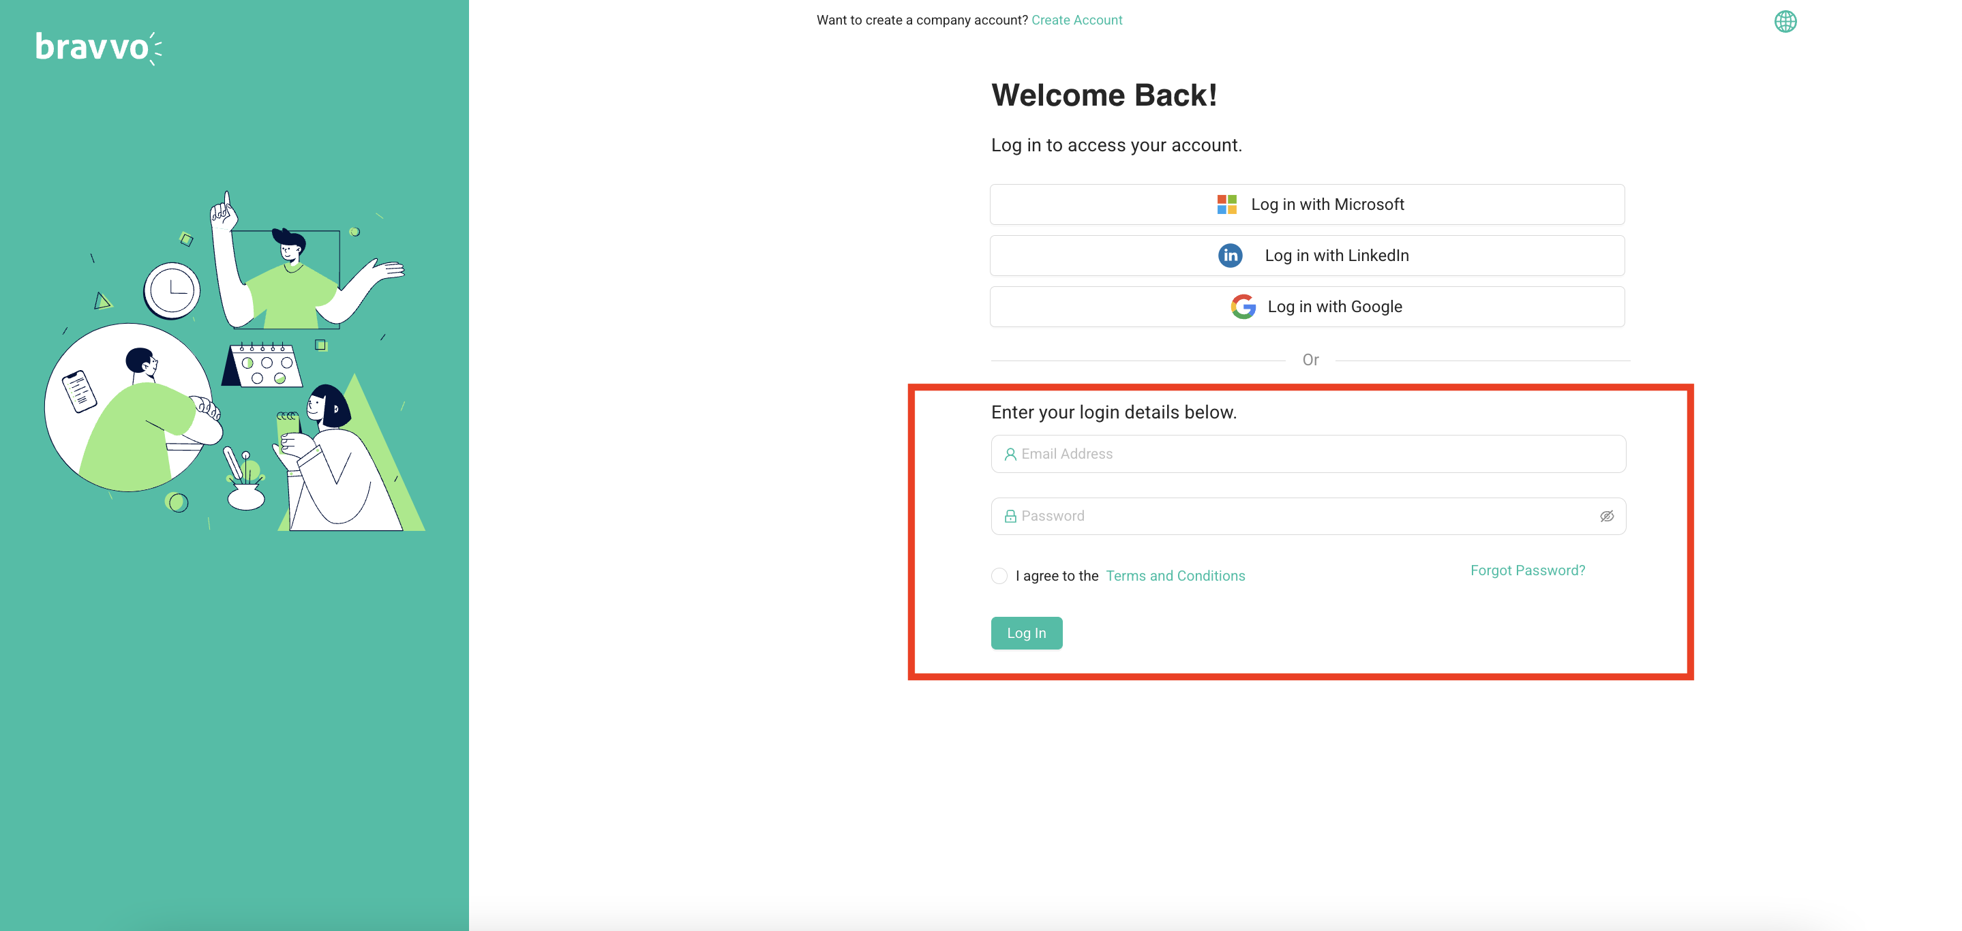This screenshot has width=1962, height=931.
Task: Open the Create Account link
Action: tap(1076, 20)
